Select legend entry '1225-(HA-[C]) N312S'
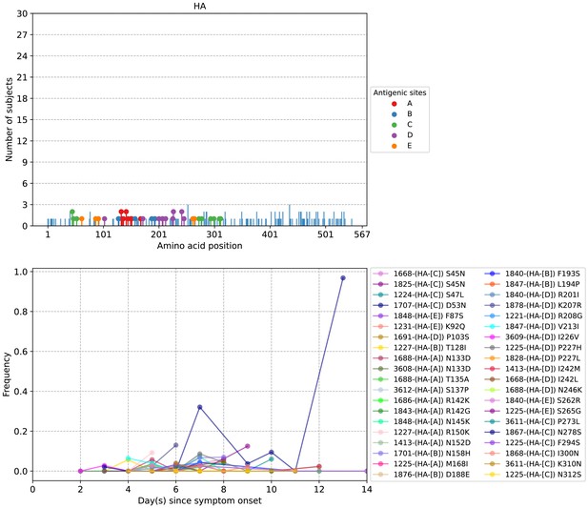588x508 pixels. [x=533, y=475]
